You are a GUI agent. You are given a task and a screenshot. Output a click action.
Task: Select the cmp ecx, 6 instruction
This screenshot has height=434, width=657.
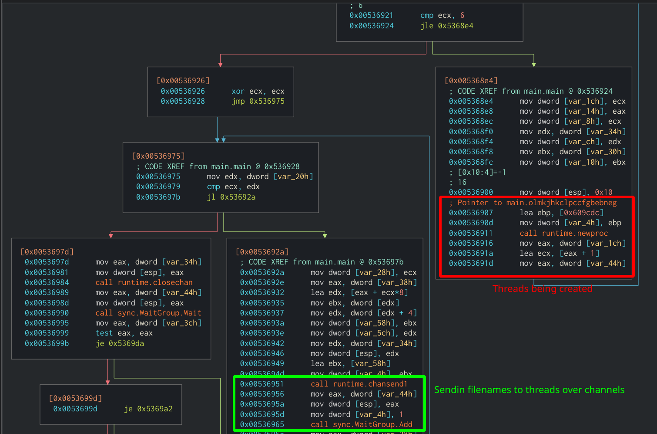(441, 15)
